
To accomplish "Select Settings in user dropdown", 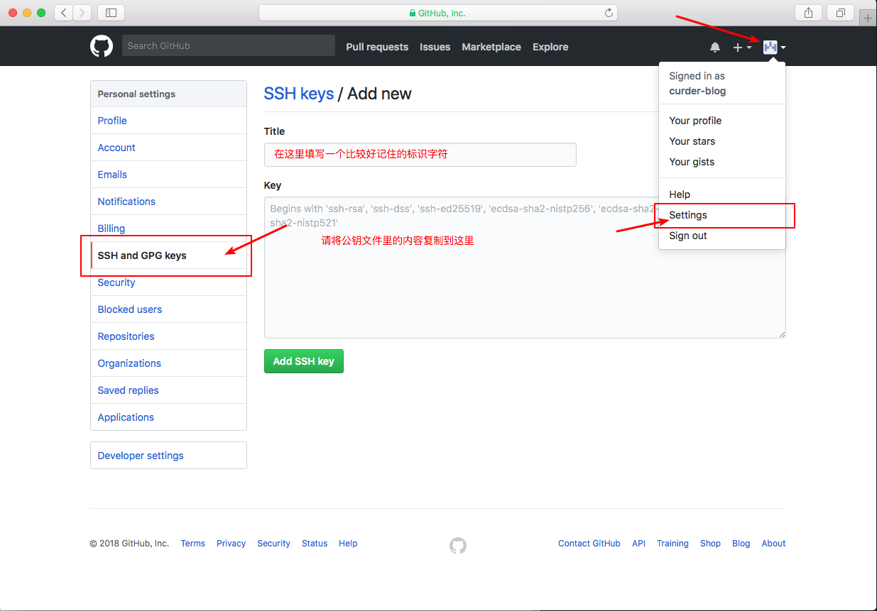I will (x=722, y=215).
